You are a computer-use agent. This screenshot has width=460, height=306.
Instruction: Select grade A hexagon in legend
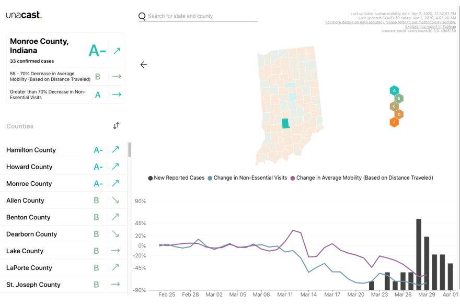(x=394, y=90)
